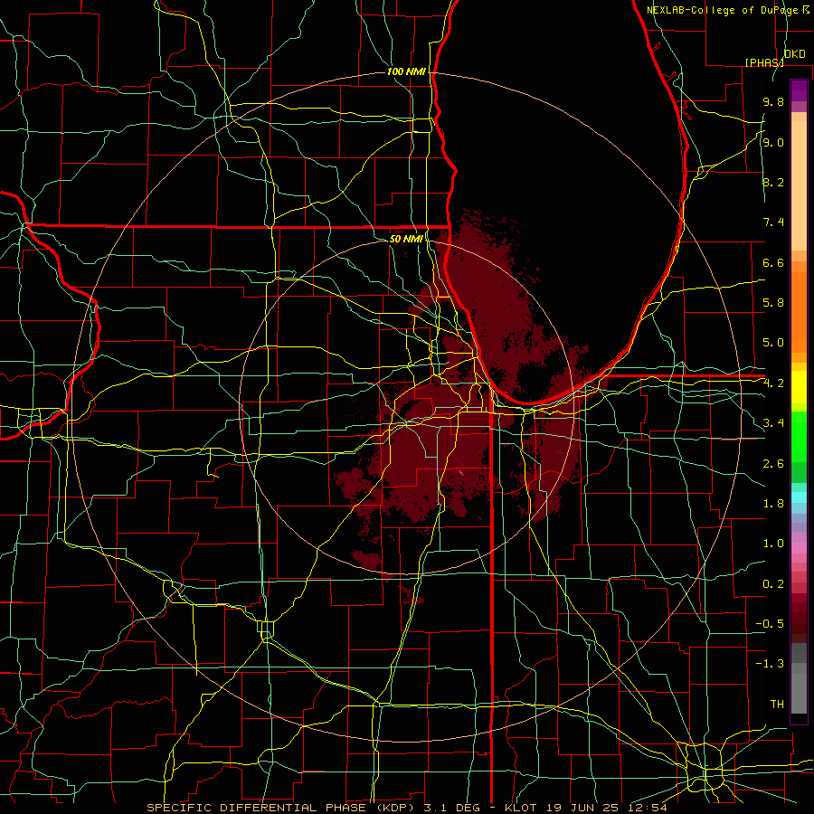Click the -0.5 scale value
814x814 pixels.
[770, 624]
